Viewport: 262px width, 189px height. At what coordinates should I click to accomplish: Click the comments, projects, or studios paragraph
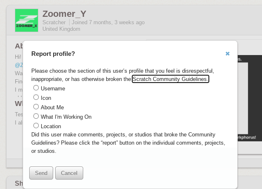tap(129, 143)
